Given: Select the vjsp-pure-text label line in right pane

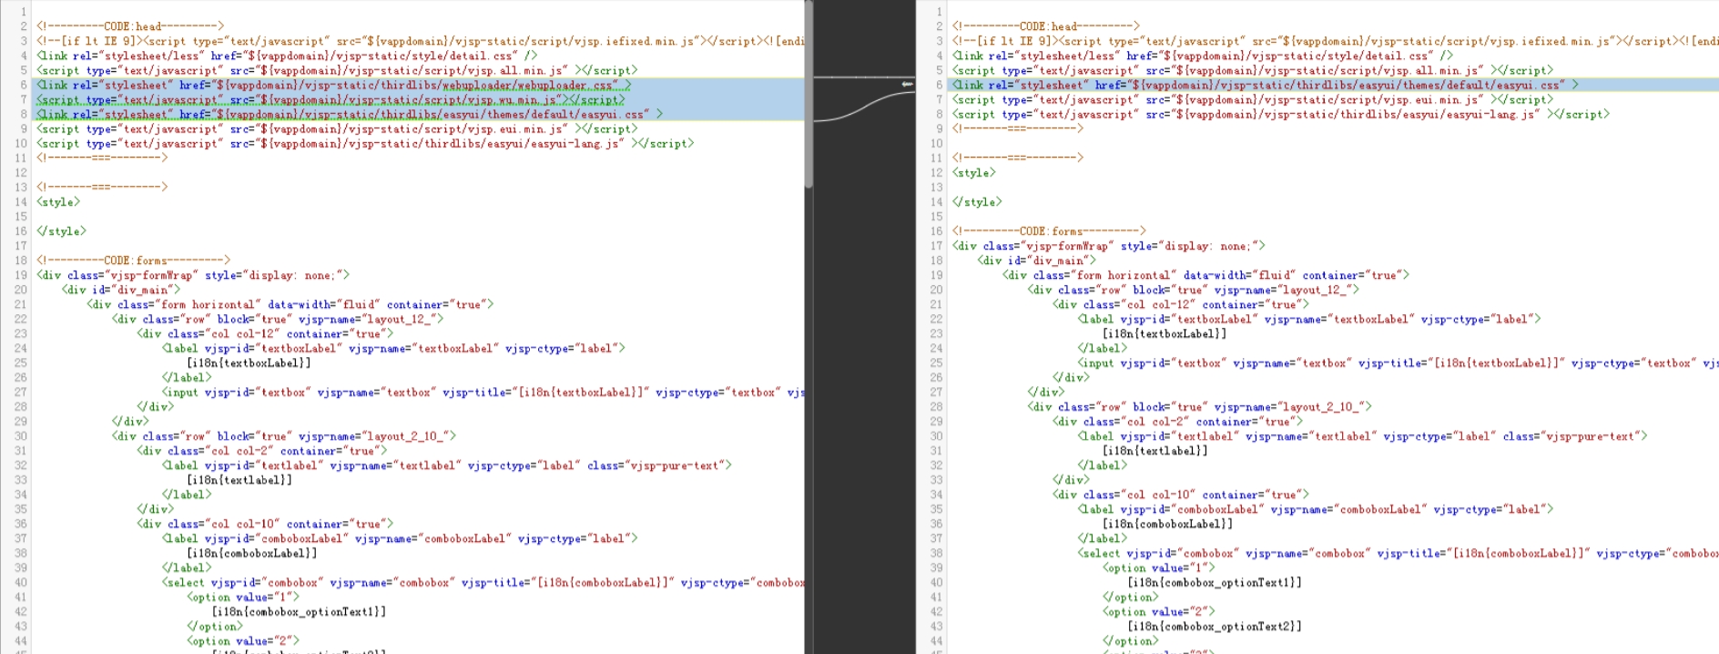Looking at the screenshot, I should click(x=1363, y=436).
